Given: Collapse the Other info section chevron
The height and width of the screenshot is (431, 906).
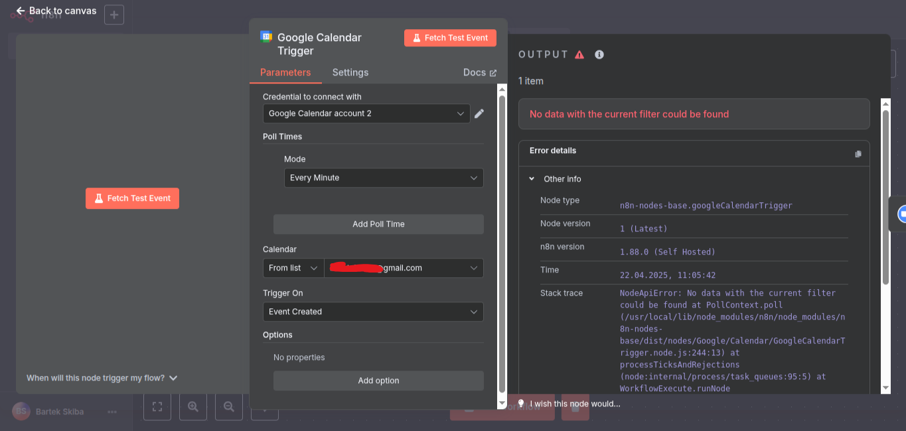Looking at the screenshot, I should click(532, 179).
